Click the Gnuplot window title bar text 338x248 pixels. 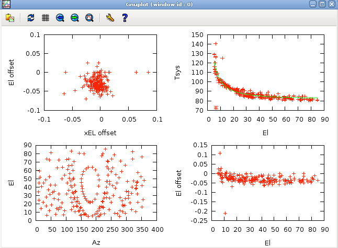[168, 4]
